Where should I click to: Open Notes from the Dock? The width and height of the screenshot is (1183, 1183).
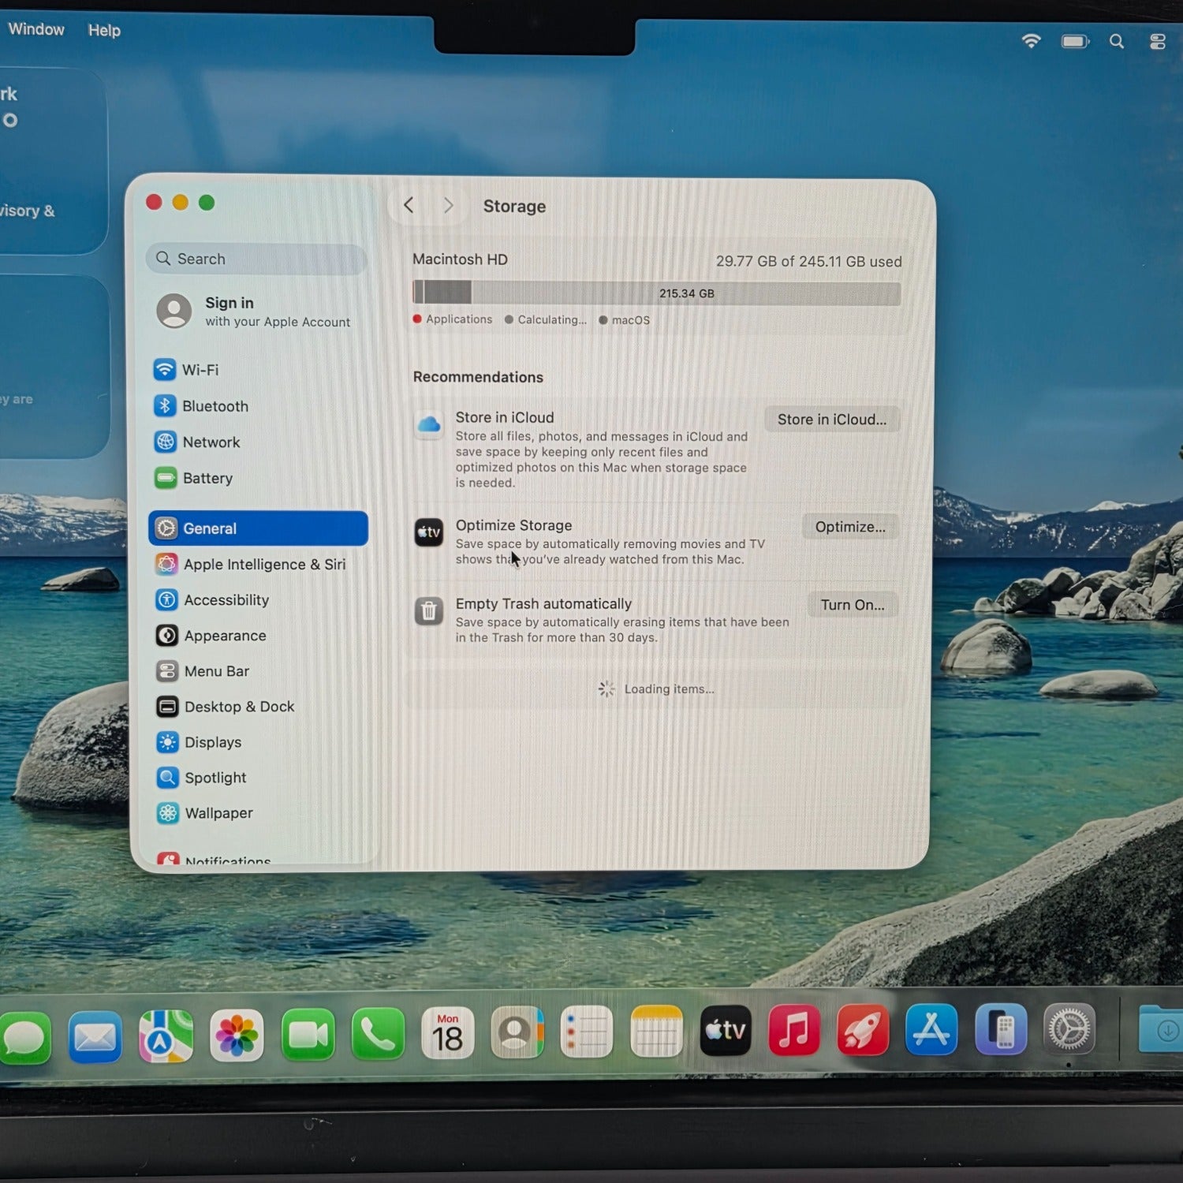656,1031
